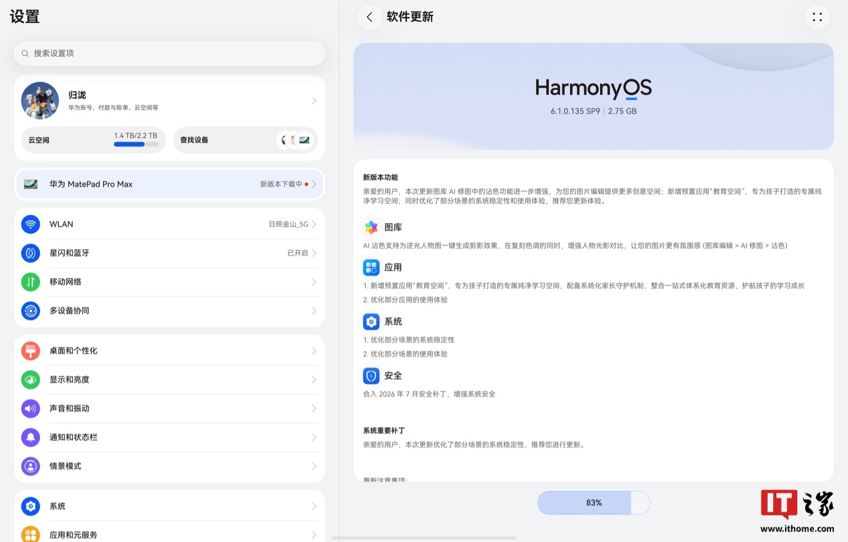Click the 应用 apps icon in changelog

(x=371, y=267)
